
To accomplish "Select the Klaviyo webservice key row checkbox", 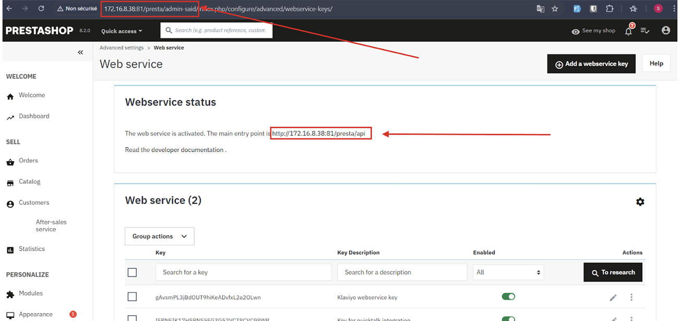I will tap(132, 297).
